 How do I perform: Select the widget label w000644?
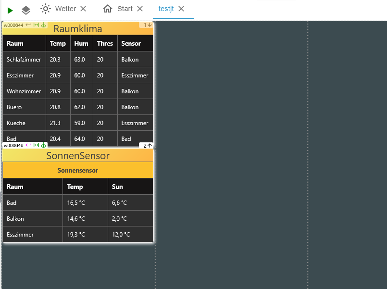click(13, 25)
